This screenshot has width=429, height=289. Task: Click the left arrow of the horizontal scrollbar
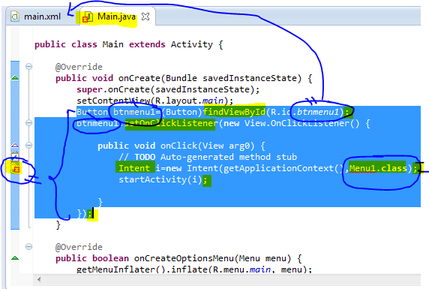click(39, 279)
